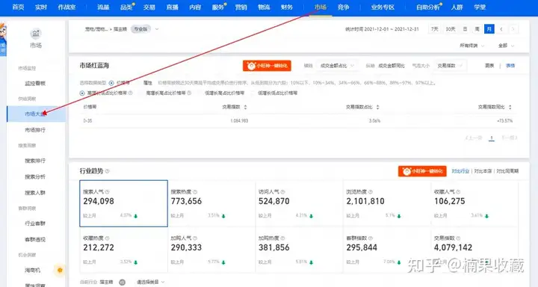Open help icon next to 交易指数 metric card
The height and width of the screenshot is (287, 538).
[x=458, y=238]
